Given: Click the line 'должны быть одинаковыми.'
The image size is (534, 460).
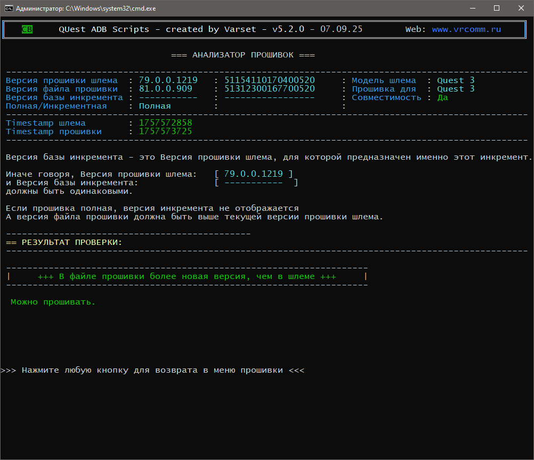Looking at the screenshot, I should coord(69,191).
